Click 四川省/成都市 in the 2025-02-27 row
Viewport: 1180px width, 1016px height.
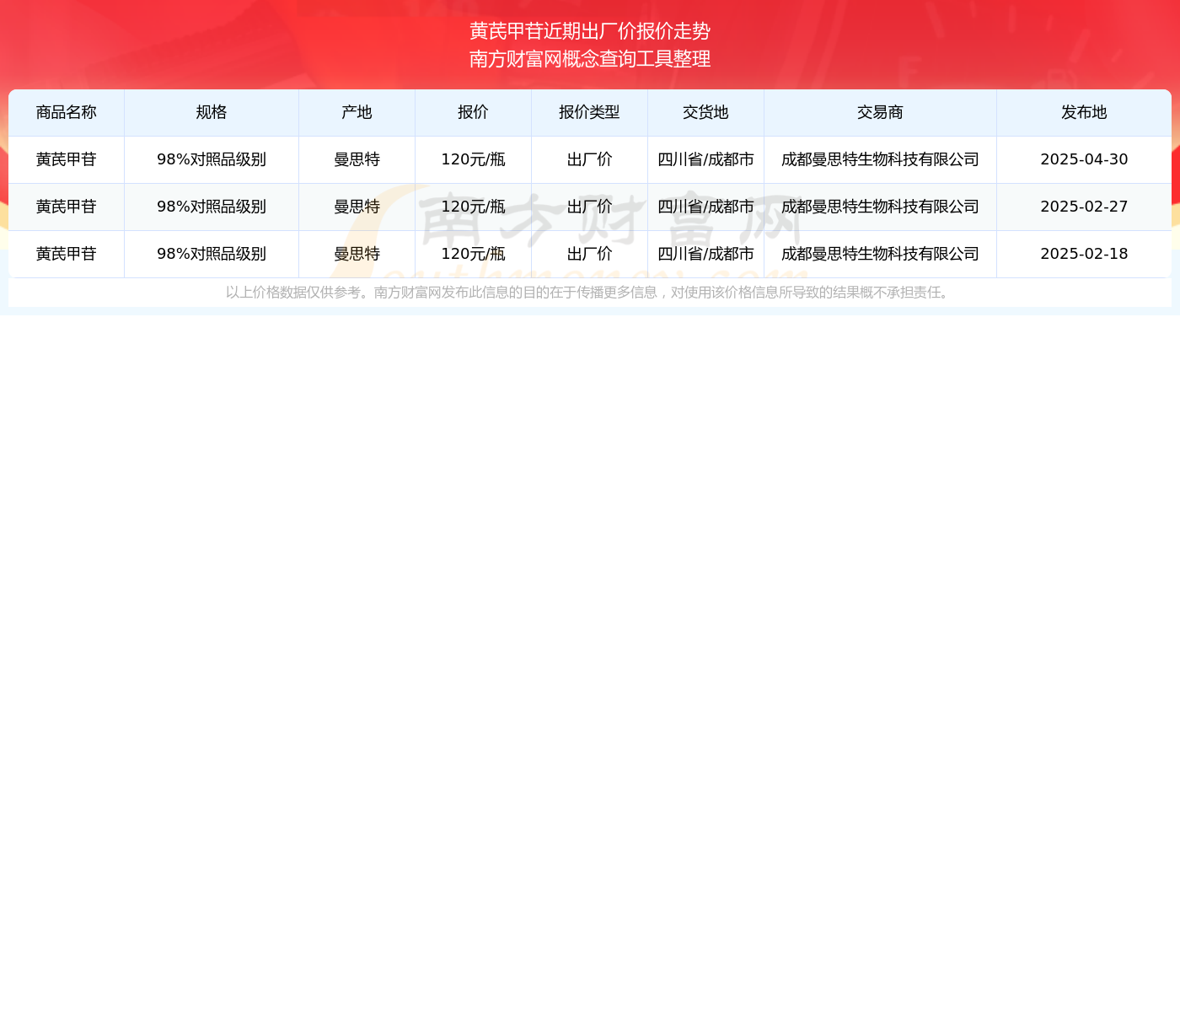click(706, 207)
